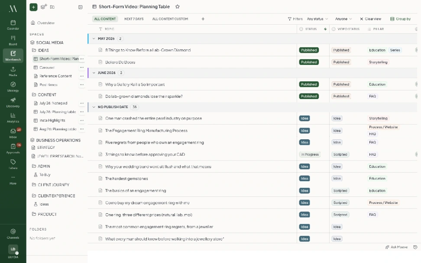Star the Short-Form Video planning table
Image resolution: width=421 pixels, height=263 pixels.
(178, 6)
